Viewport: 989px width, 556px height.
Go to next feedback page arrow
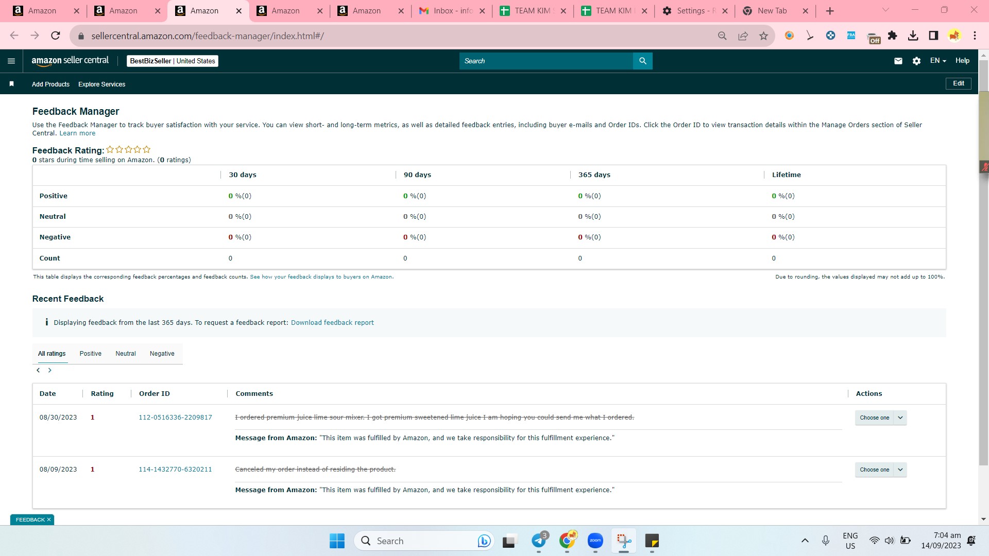click(49, 370)
